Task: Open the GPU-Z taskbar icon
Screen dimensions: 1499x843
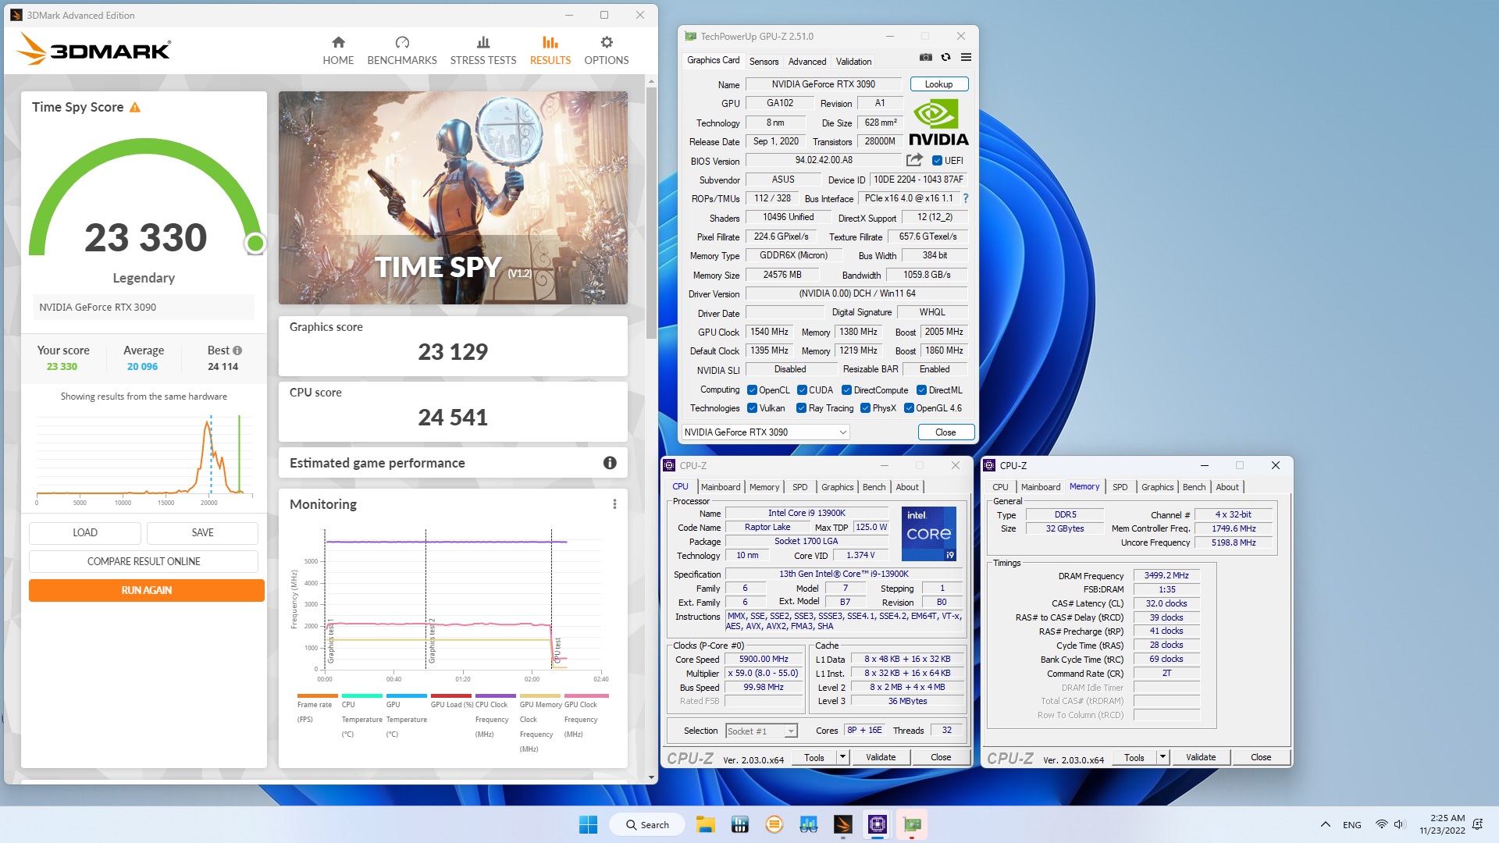Action: 912,824
